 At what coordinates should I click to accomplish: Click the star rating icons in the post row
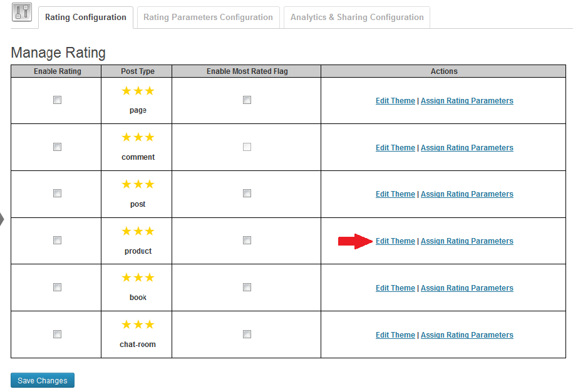[138, 184]
